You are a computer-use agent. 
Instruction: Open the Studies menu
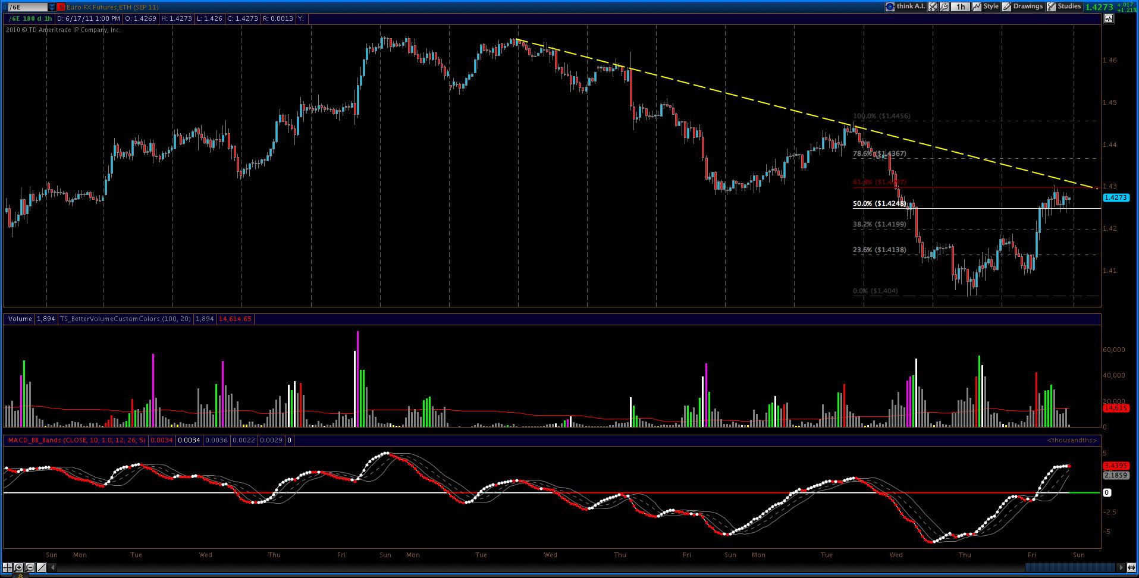1063,7
